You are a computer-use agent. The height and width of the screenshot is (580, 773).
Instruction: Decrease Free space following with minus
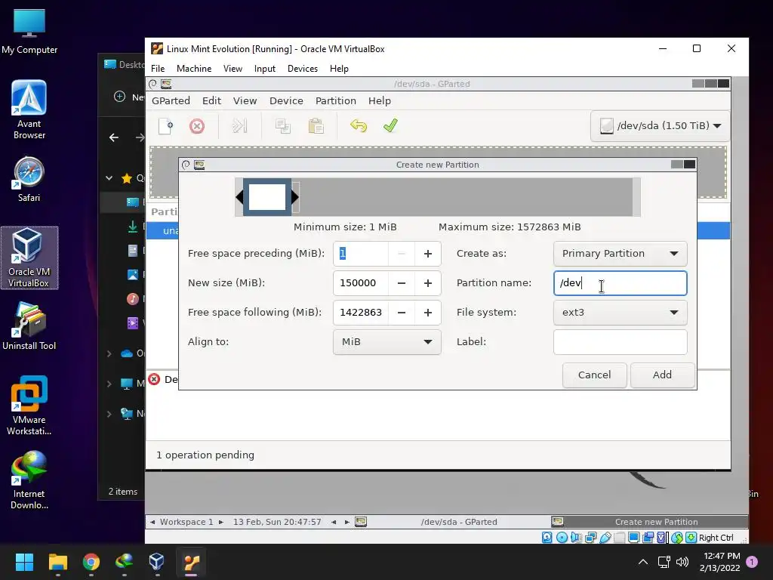point(402,313)
